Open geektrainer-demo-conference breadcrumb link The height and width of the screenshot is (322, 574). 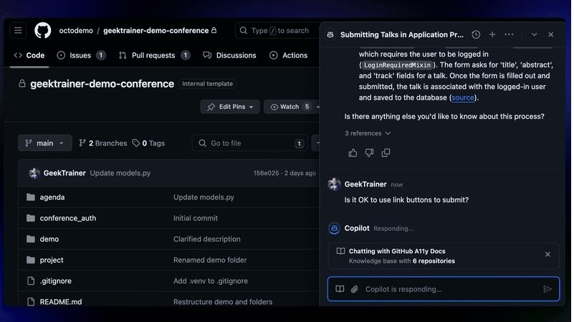pos(156,30)
